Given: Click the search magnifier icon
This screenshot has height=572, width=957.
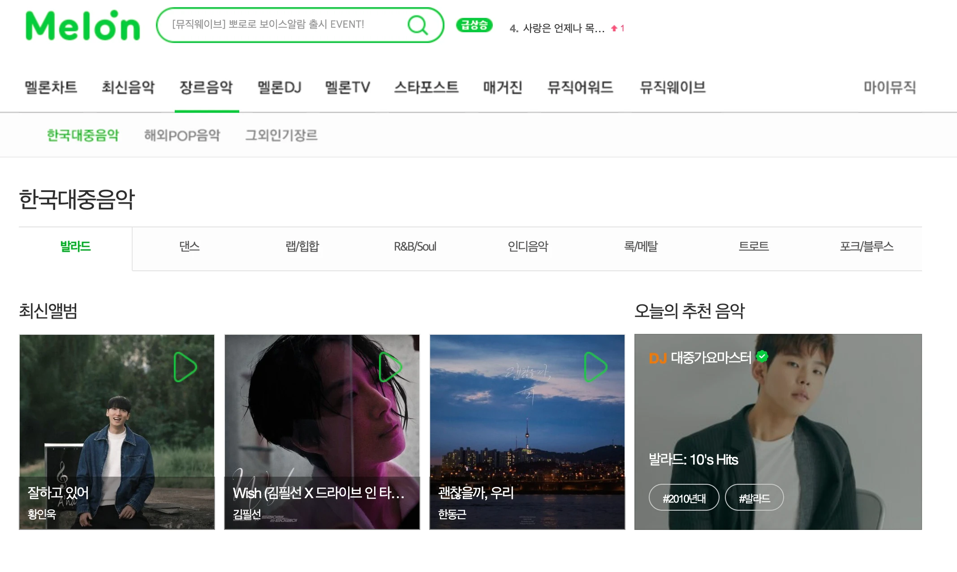Looking at the screenshot, I should (x=418, y=25).
